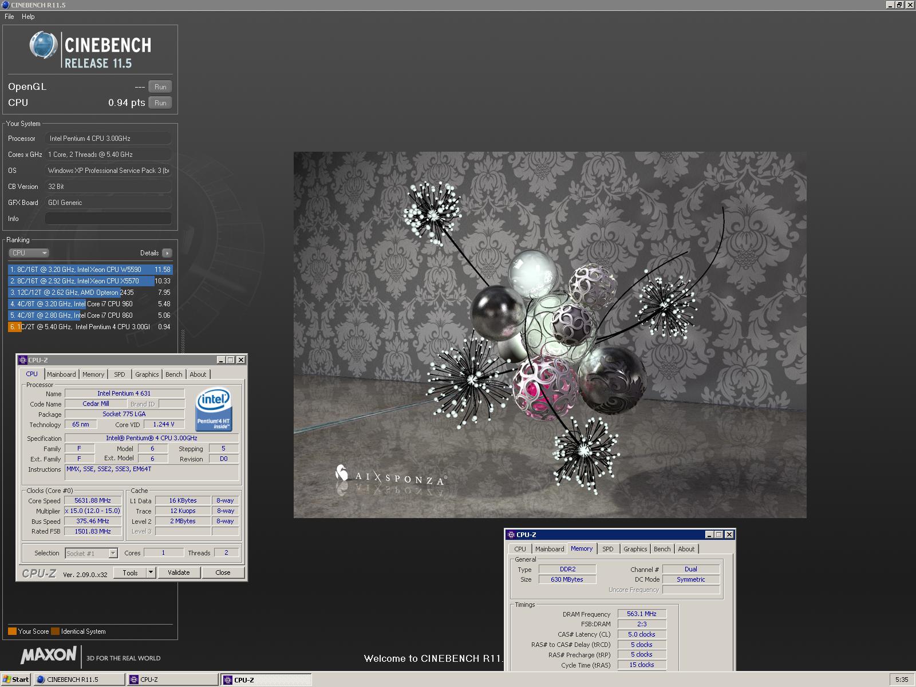The image size is (916, 687).
Task: Click the FSB:DRAM ratio value 2:3
Action: (x=642, y=624)
